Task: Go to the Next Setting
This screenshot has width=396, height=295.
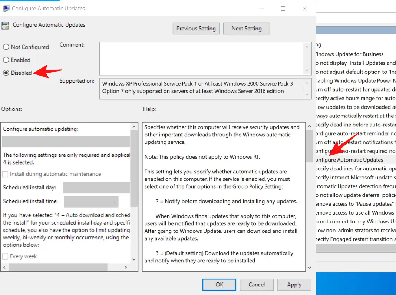Action: [x=247, y=29]
